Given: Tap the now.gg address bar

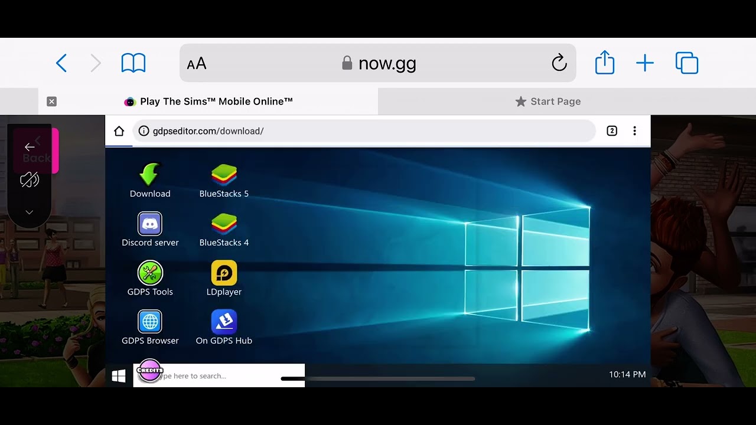Looking at the screenshot, I should point(378,63).
